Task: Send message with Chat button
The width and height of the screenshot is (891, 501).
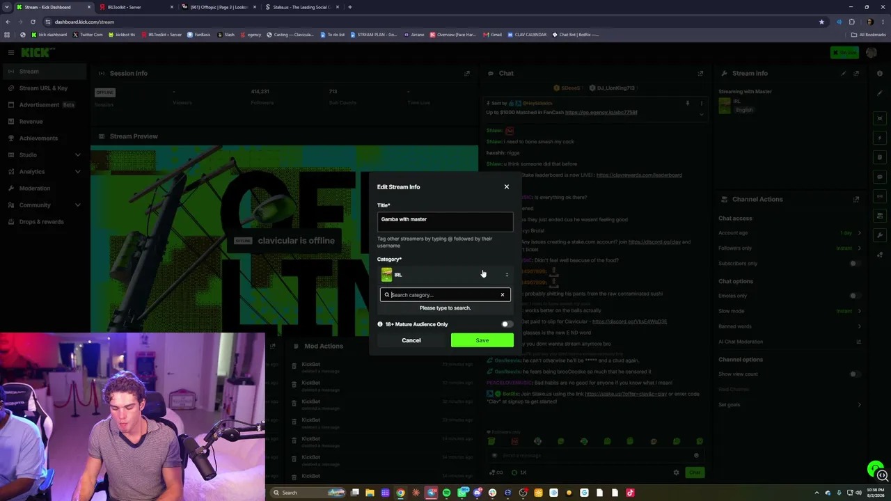Action: 695,472
